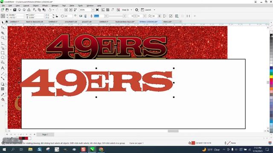Expand the outline width dropdown
This screenshot has width=273, height=153.
pos(106,16)
